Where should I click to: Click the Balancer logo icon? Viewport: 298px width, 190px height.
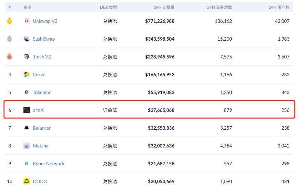point(27,128)
